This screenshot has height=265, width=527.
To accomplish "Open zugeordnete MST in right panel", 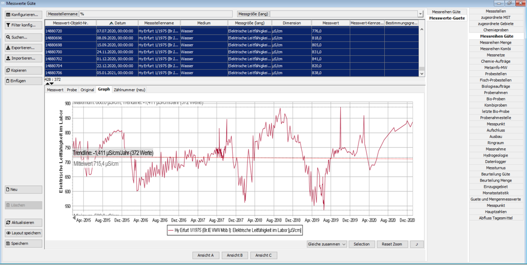I will pyautogui.click(x=496, y=17).
